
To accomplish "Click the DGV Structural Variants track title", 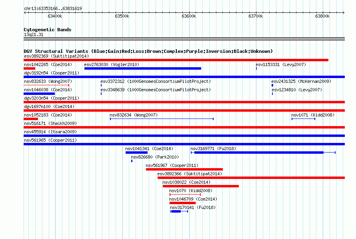I will click(x=148, y=51).
